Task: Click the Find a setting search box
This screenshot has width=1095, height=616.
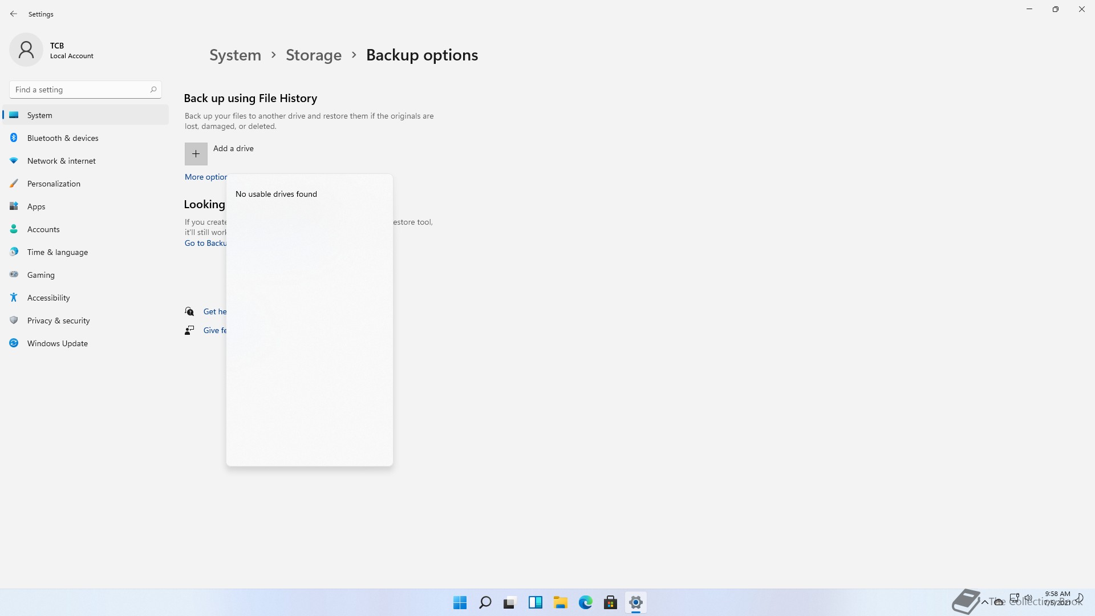Action: (x=86, y=90)
